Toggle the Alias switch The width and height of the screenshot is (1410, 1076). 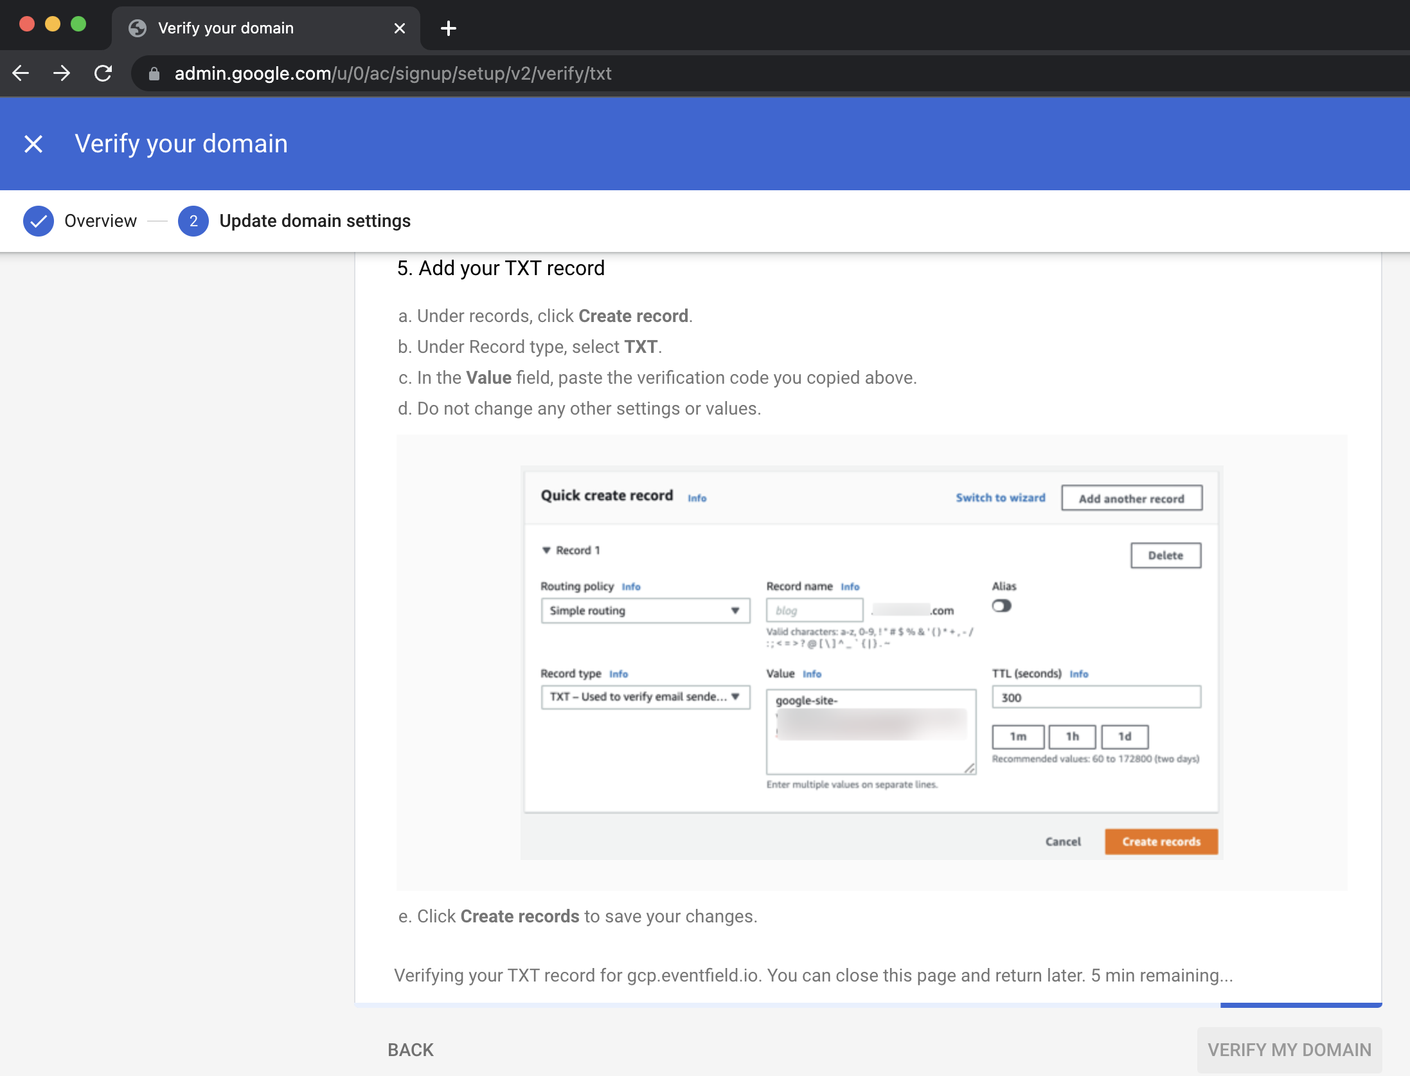pyautogui.click(x=1001, y=606)
